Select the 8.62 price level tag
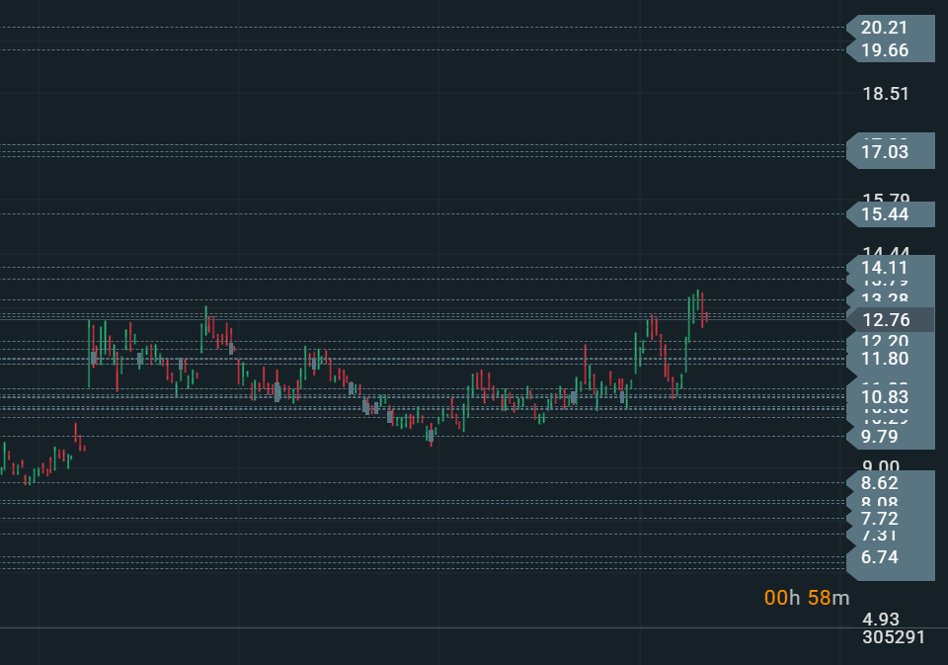The image size is (948, 665). [890, 483]
